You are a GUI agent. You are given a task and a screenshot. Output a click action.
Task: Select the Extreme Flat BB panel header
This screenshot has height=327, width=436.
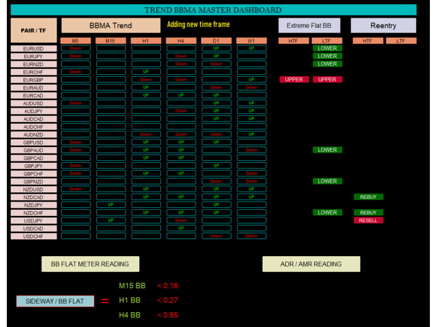click(x=309, y=25)
